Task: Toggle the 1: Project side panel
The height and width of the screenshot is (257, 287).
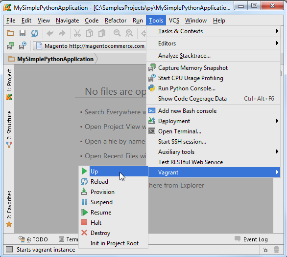Action: pyautogui.click(x=9, y=84)
